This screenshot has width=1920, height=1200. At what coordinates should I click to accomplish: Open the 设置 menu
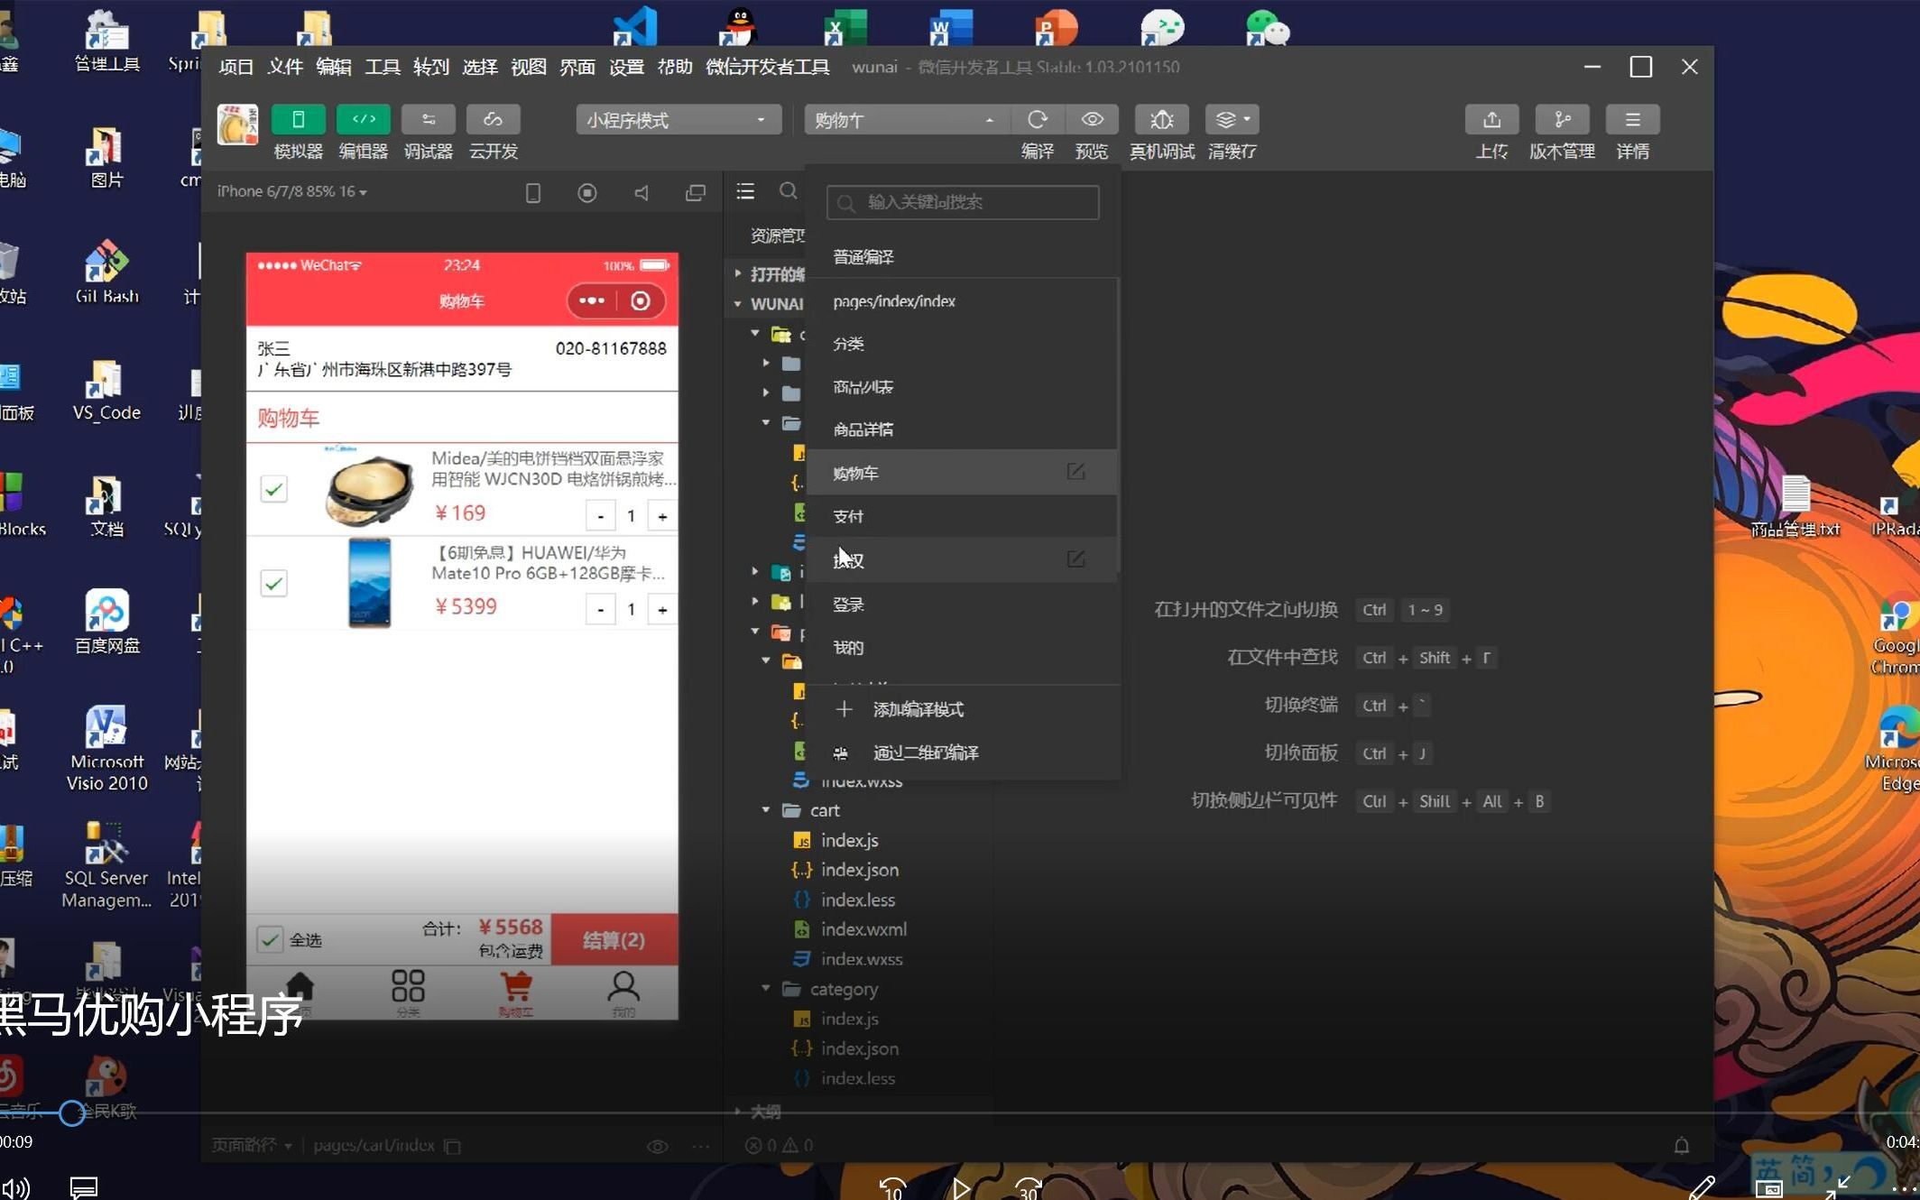click(626, 67)
